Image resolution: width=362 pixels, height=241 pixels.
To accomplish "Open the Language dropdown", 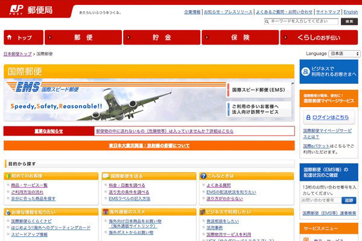I will (x=345, y=54).
